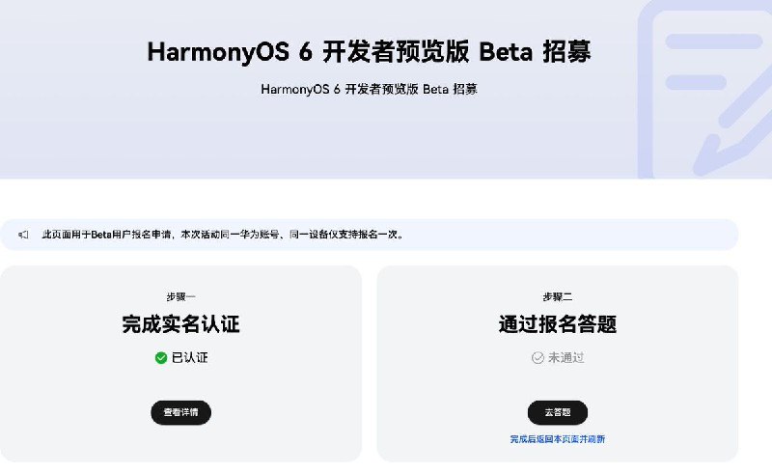Image resolution: width=772 pixels, height=473 pixels.
Task: Follow the 完成后返回本页面并刷新 link
Action: (x=557, y=439)
